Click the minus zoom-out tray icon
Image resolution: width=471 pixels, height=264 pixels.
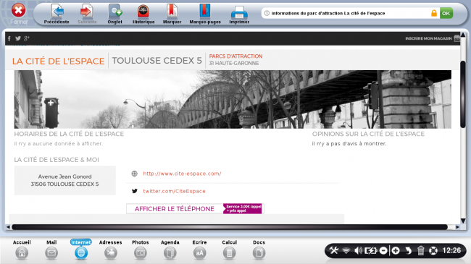pos(383,250)
